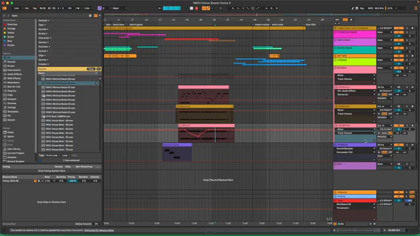420x236 pixels.
Task: Click the punch-in switch icon
Action: (247, 9)
